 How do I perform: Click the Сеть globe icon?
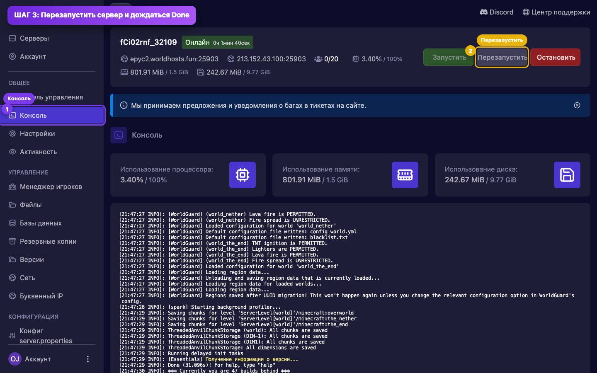[x=12, y=278]
